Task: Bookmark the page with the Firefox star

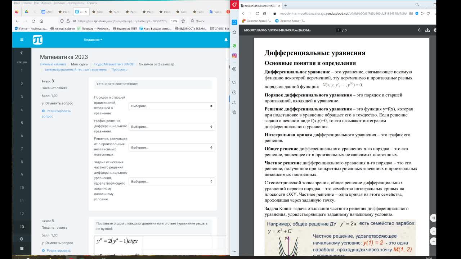Action: coord(183,21)
